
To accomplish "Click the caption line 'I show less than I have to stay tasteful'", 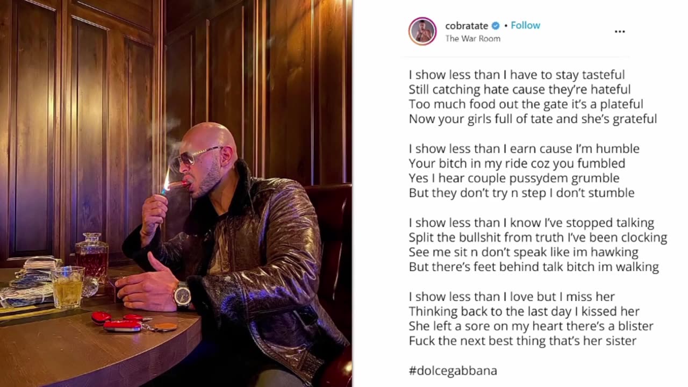I will coord(517,75).
